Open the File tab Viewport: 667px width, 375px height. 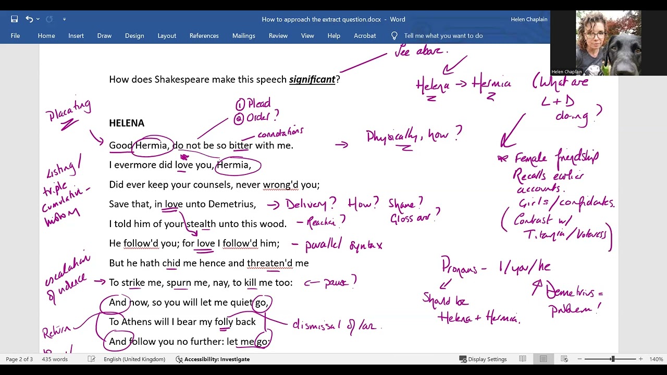point(15,35)
